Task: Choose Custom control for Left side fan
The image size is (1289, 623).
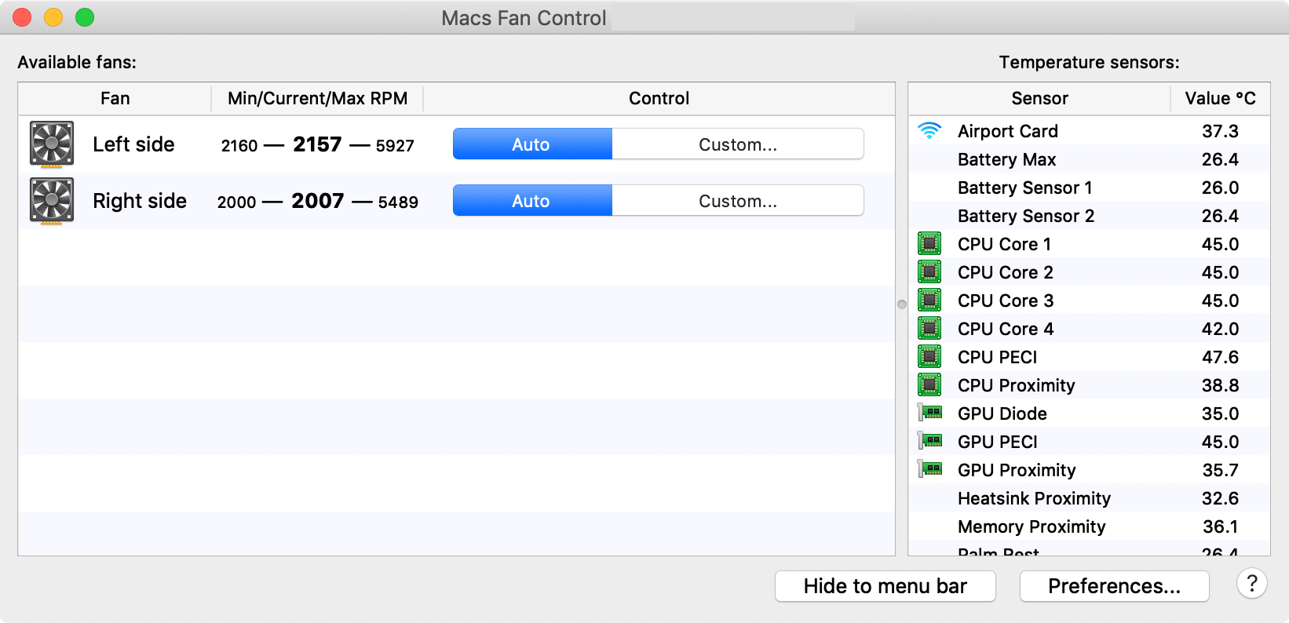Action: point(738,144)
